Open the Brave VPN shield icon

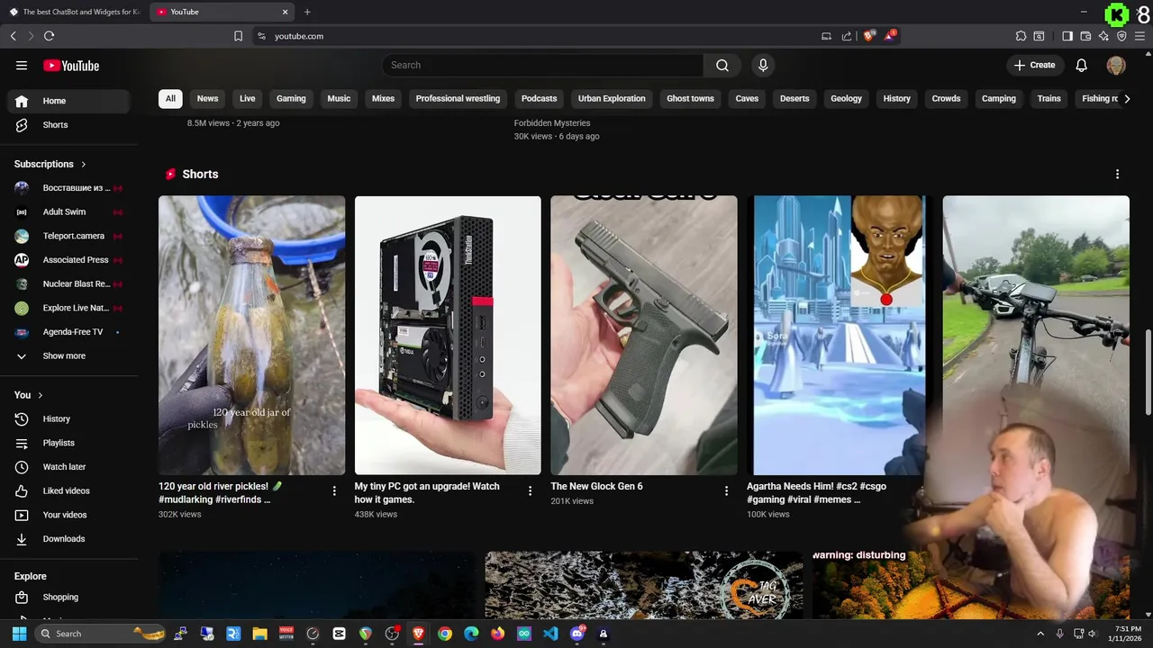tap(1121, 36)
